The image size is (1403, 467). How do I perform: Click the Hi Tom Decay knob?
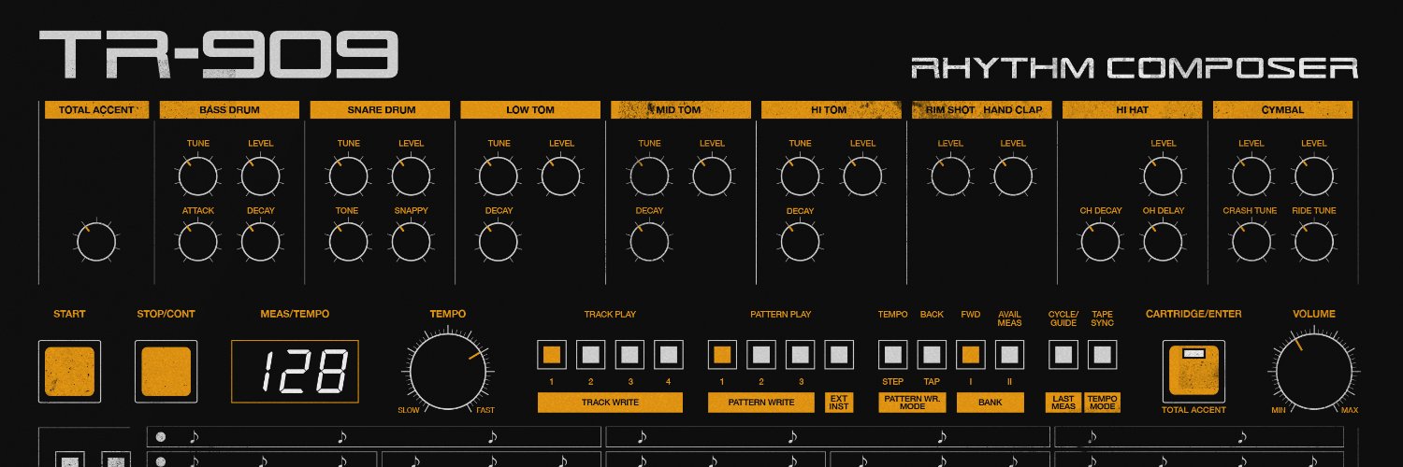coord(800,242)
